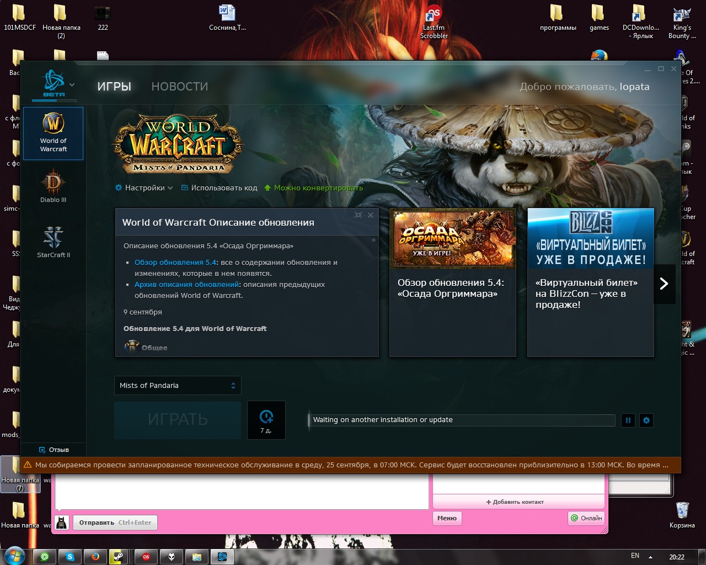Click the user name lopata
This screenshot has width=706, height=565.
click(634, 87)
